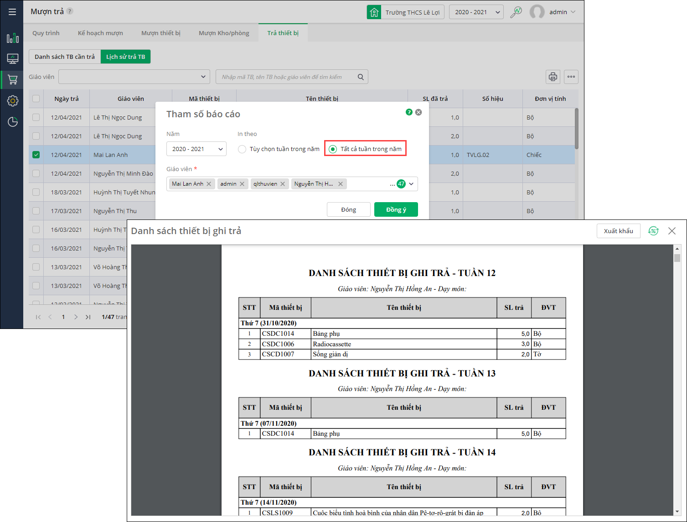
Task: Focus the equipment search input field
Action: pos(292,77)
